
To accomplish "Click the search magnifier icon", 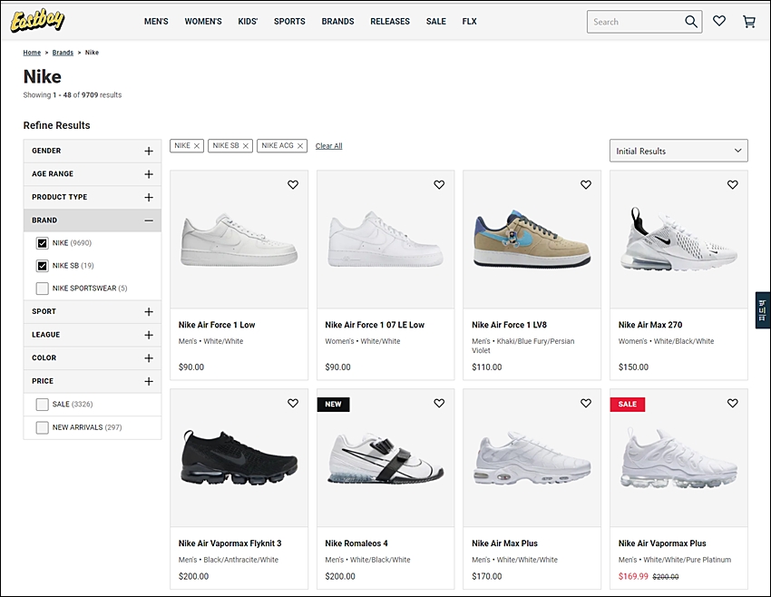I will [691, 22].
